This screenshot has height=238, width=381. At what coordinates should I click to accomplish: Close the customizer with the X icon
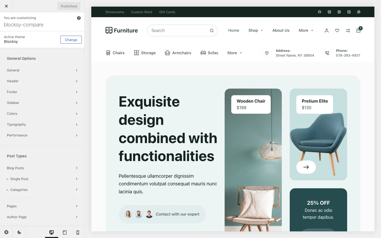pyautogui.click(x=6, y=6)
